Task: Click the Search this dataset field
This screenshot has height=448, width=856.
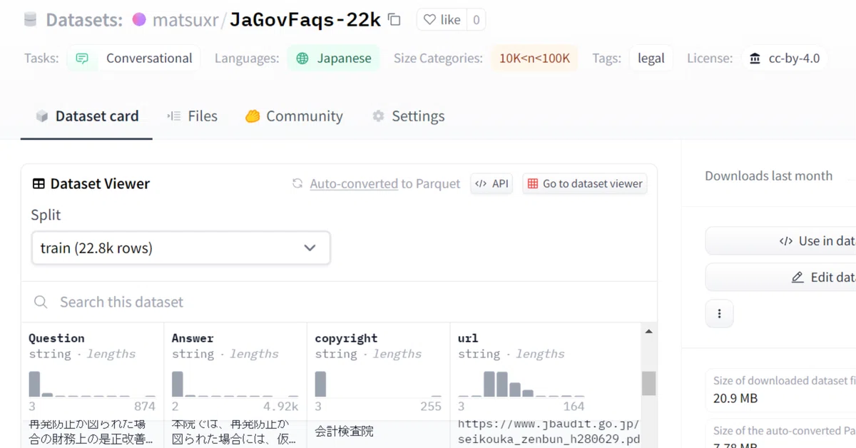Action: (339, 302)
